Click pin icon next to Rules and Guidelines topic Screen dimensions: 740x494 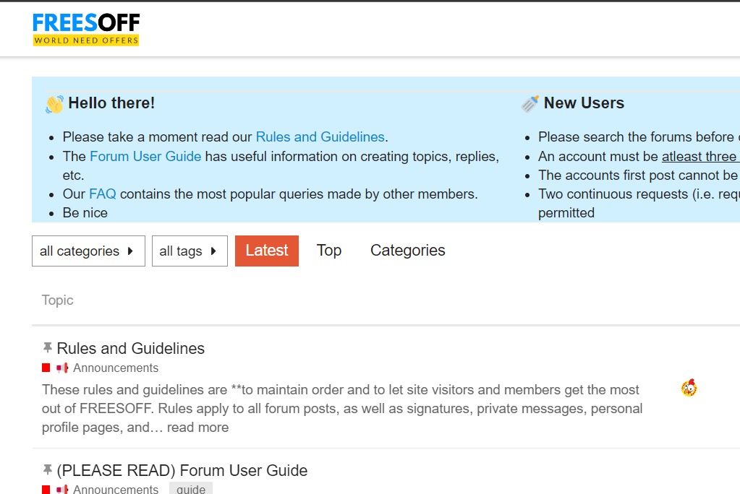click(48, 348)
